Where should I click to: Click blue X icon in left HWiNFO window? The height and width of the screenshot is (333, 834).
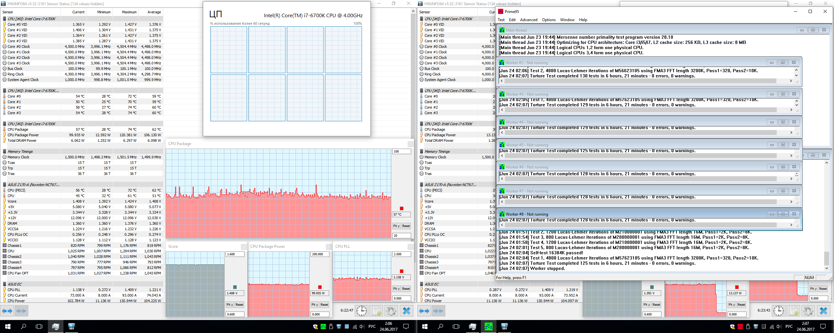(407, 311)
